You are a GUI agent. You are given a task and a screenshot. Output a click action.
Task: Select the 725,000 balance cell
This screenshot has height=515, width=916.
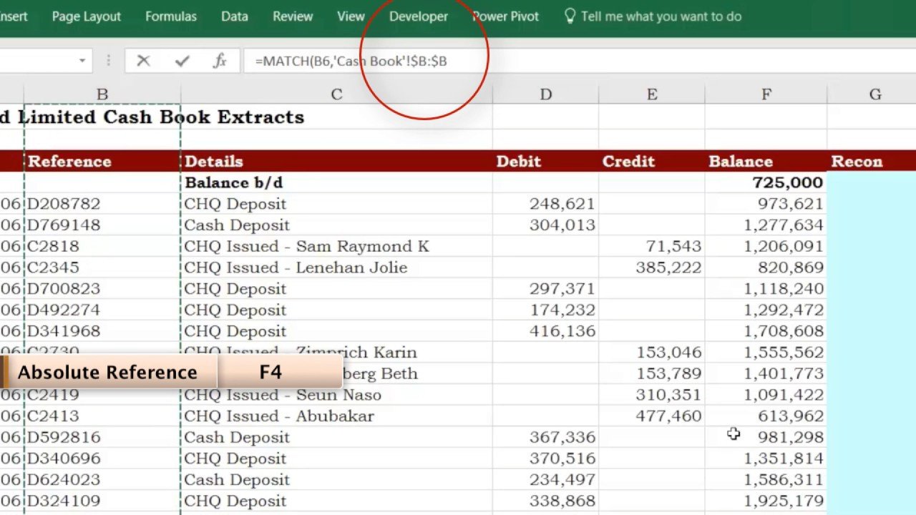(766, 182)
